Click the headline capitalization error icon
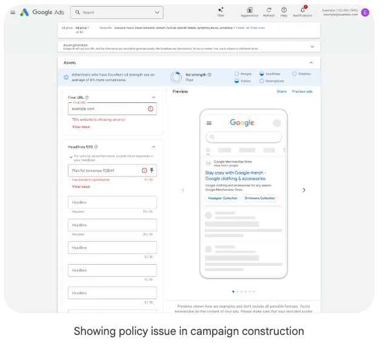The width and height of the screenshot is (392, 344). point(144,170)
